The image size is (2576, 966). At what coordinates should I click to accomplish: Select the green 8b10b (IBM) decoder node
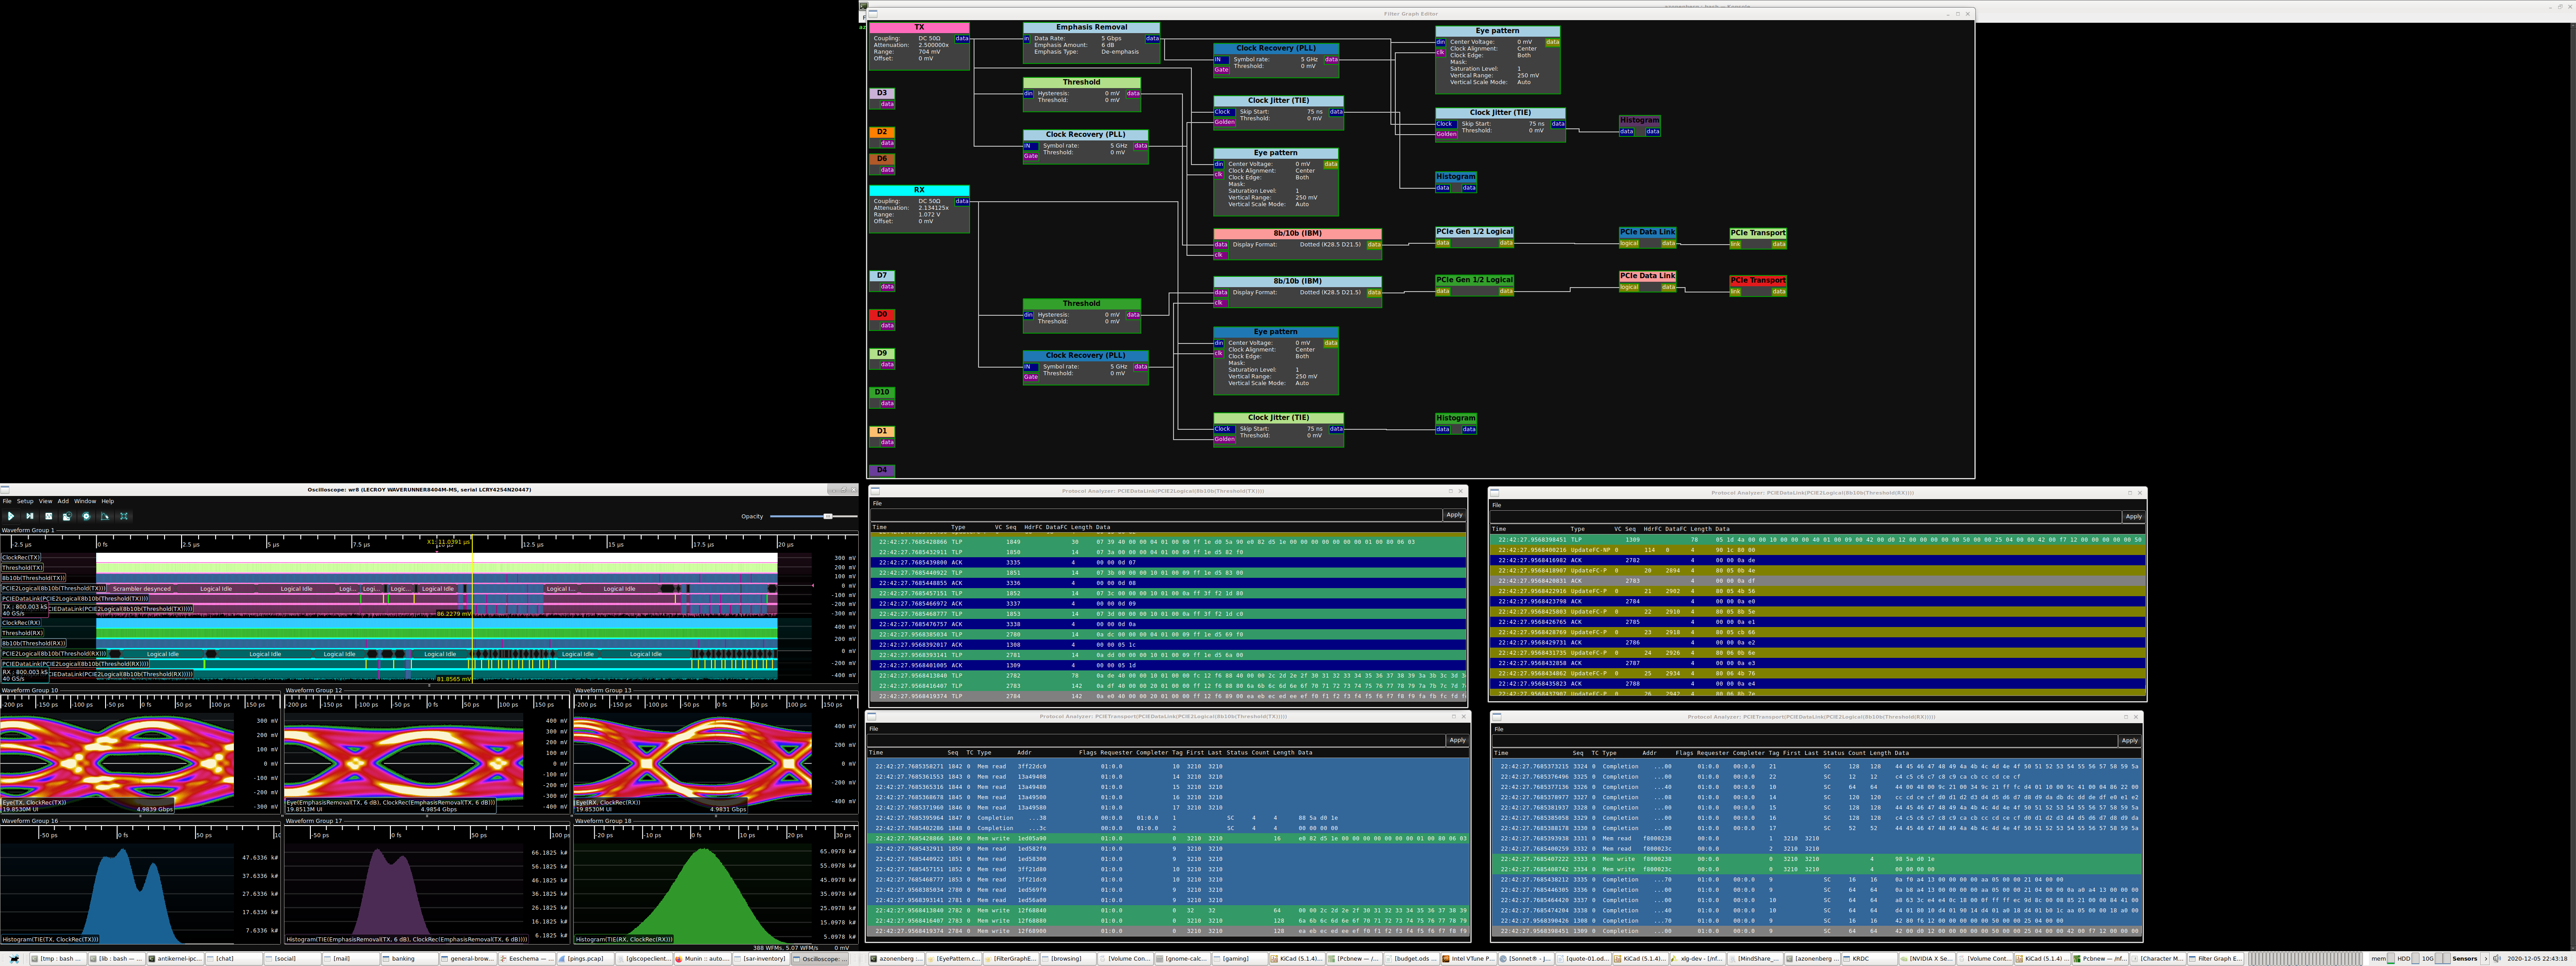pyautogui.click(x=1297, y=292)
